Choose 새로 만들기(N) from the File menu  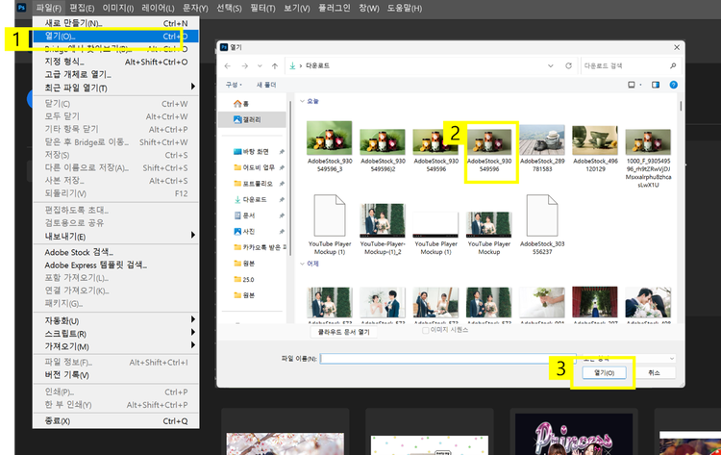[116, 23]
